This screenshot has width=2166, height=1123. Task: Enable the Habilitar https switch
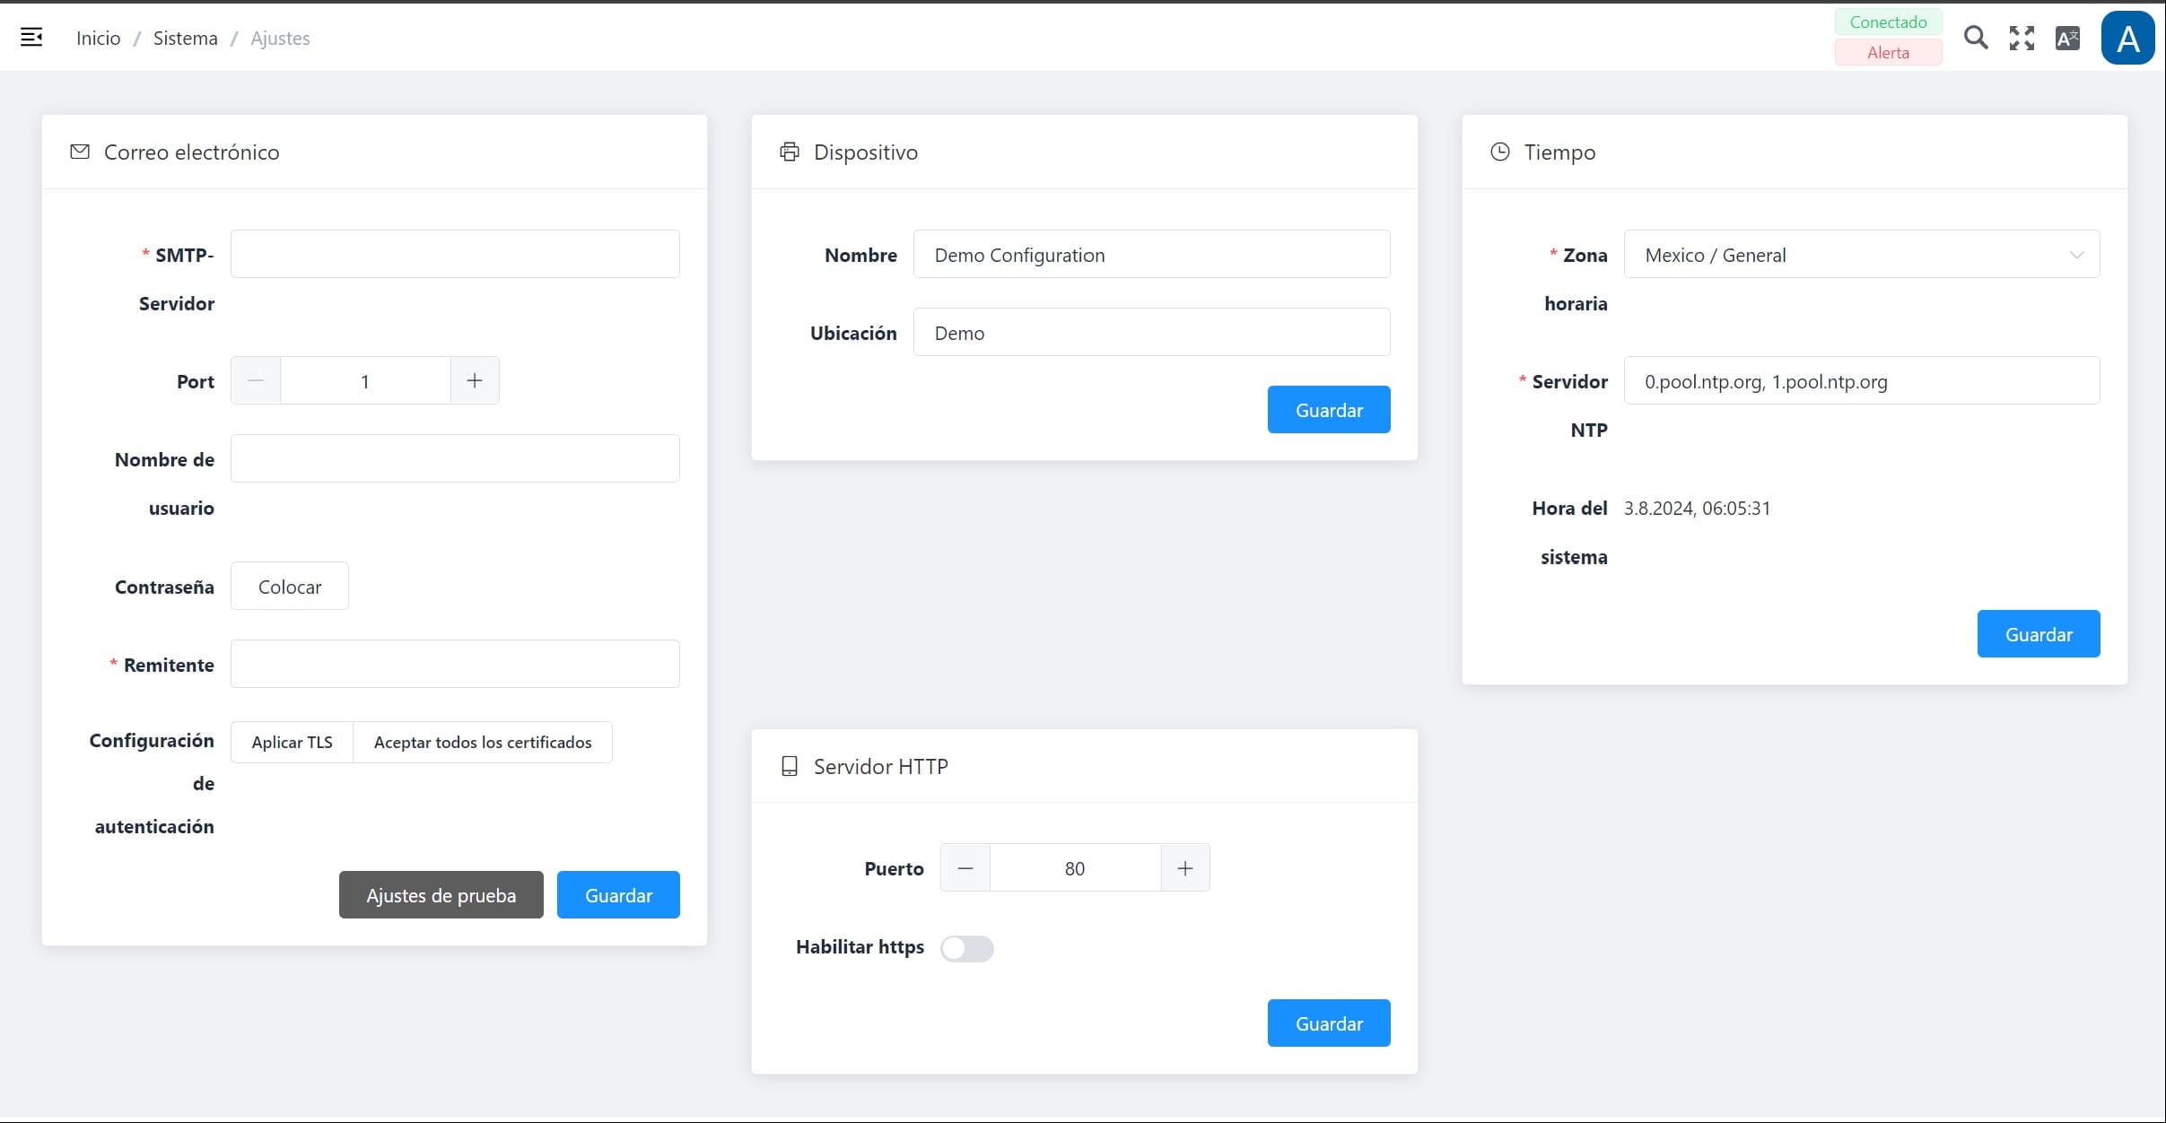[966, 948]
